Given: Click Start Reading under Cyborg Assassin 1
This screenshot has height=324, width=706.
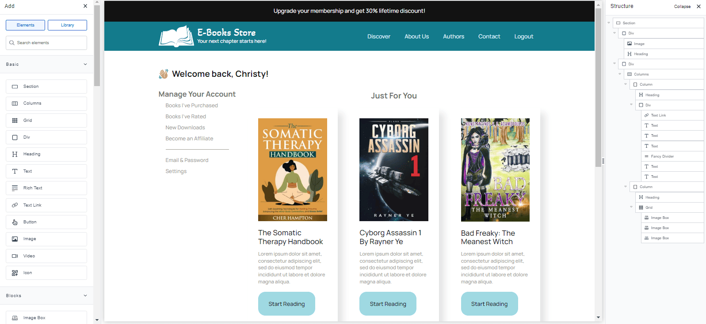Looking at the screenshot, I should pyautogui.click(x=388, y=304).
